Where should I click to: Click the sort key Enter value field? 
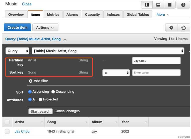click(156, 72)
